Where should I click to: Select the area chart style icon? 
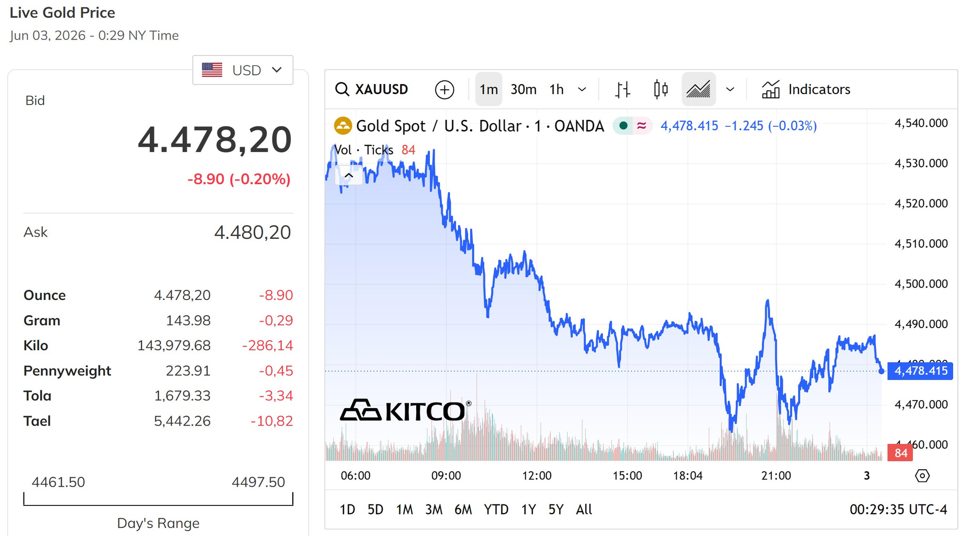[x=699, y=89]
